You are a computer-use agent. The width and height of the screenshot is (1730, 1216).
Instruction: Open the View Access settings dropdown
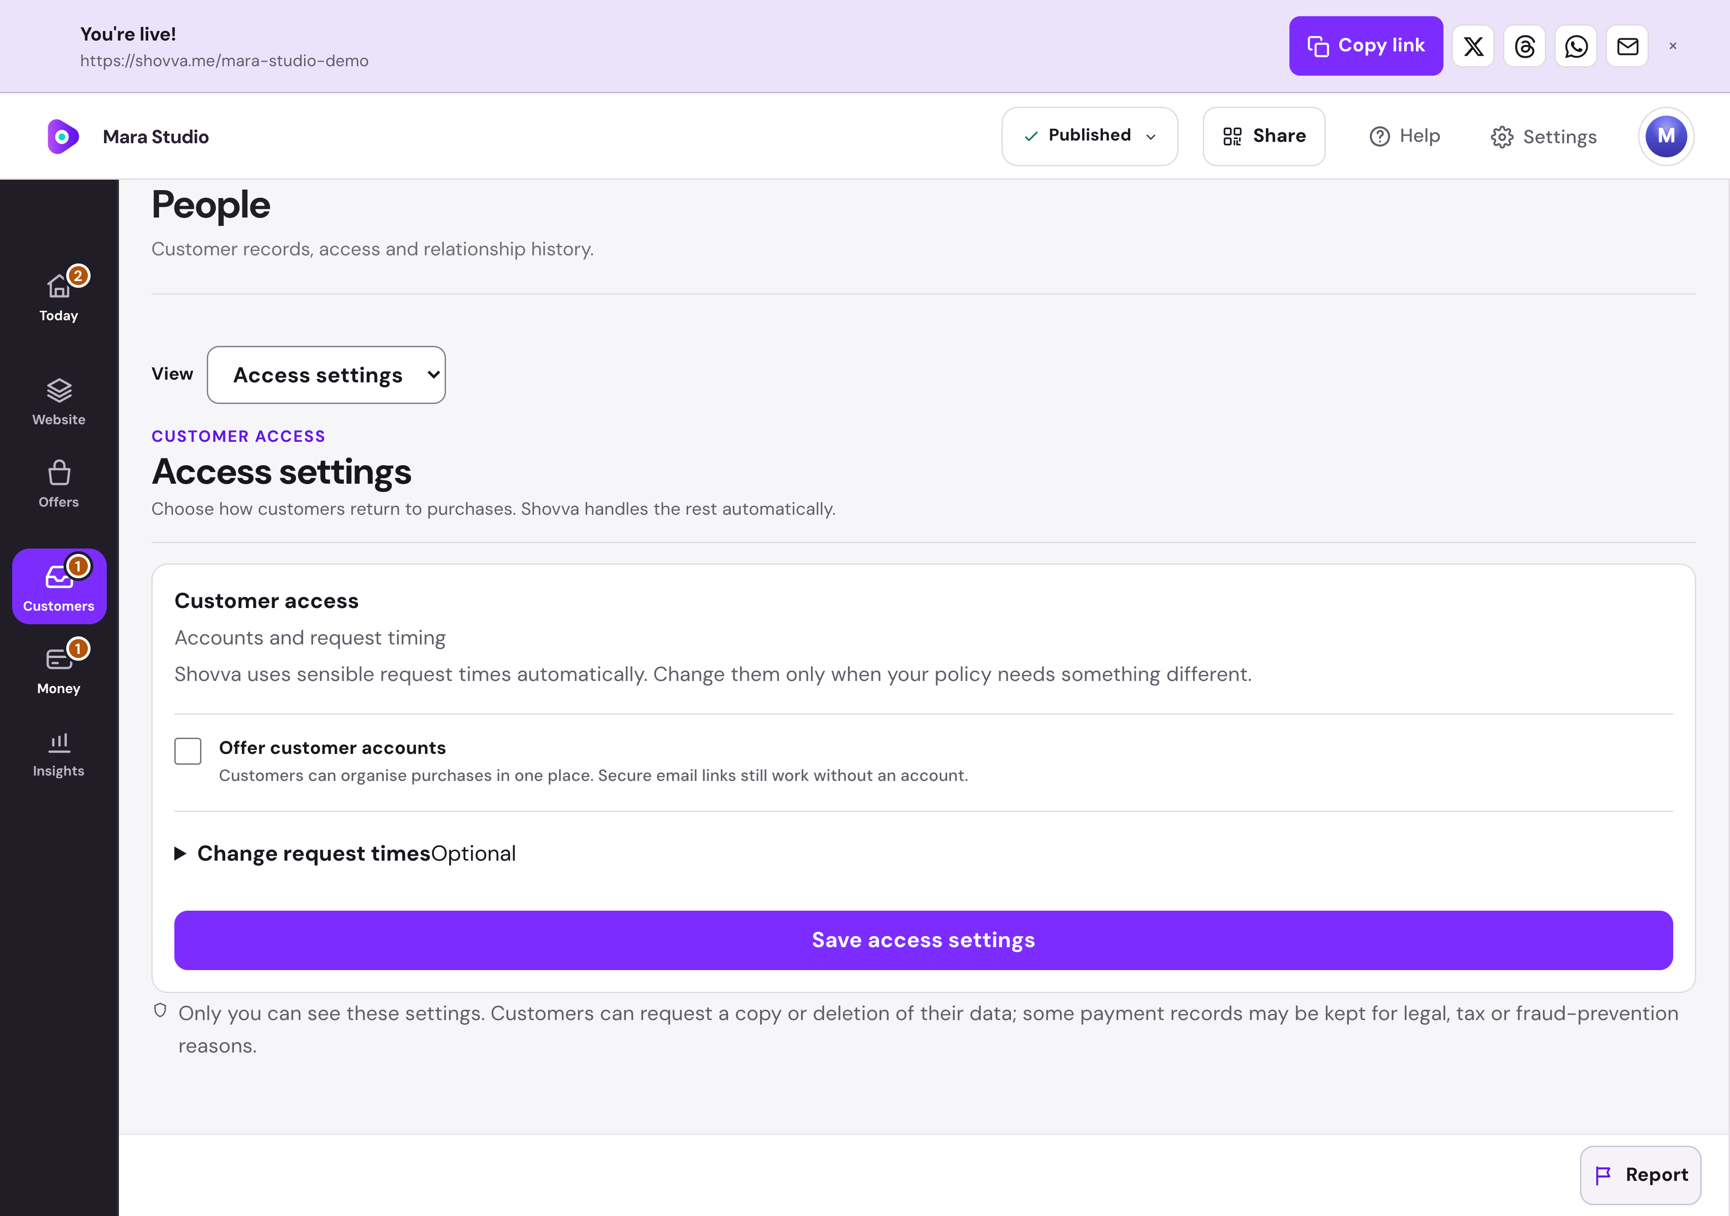(x=326, y=374)
